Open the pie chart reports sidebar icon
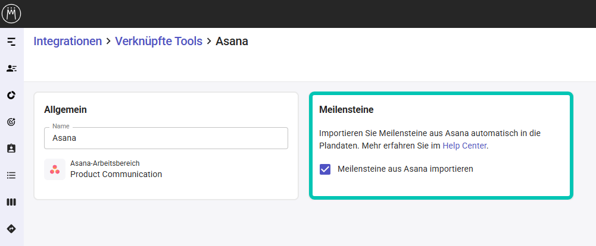 pos(11,95)
